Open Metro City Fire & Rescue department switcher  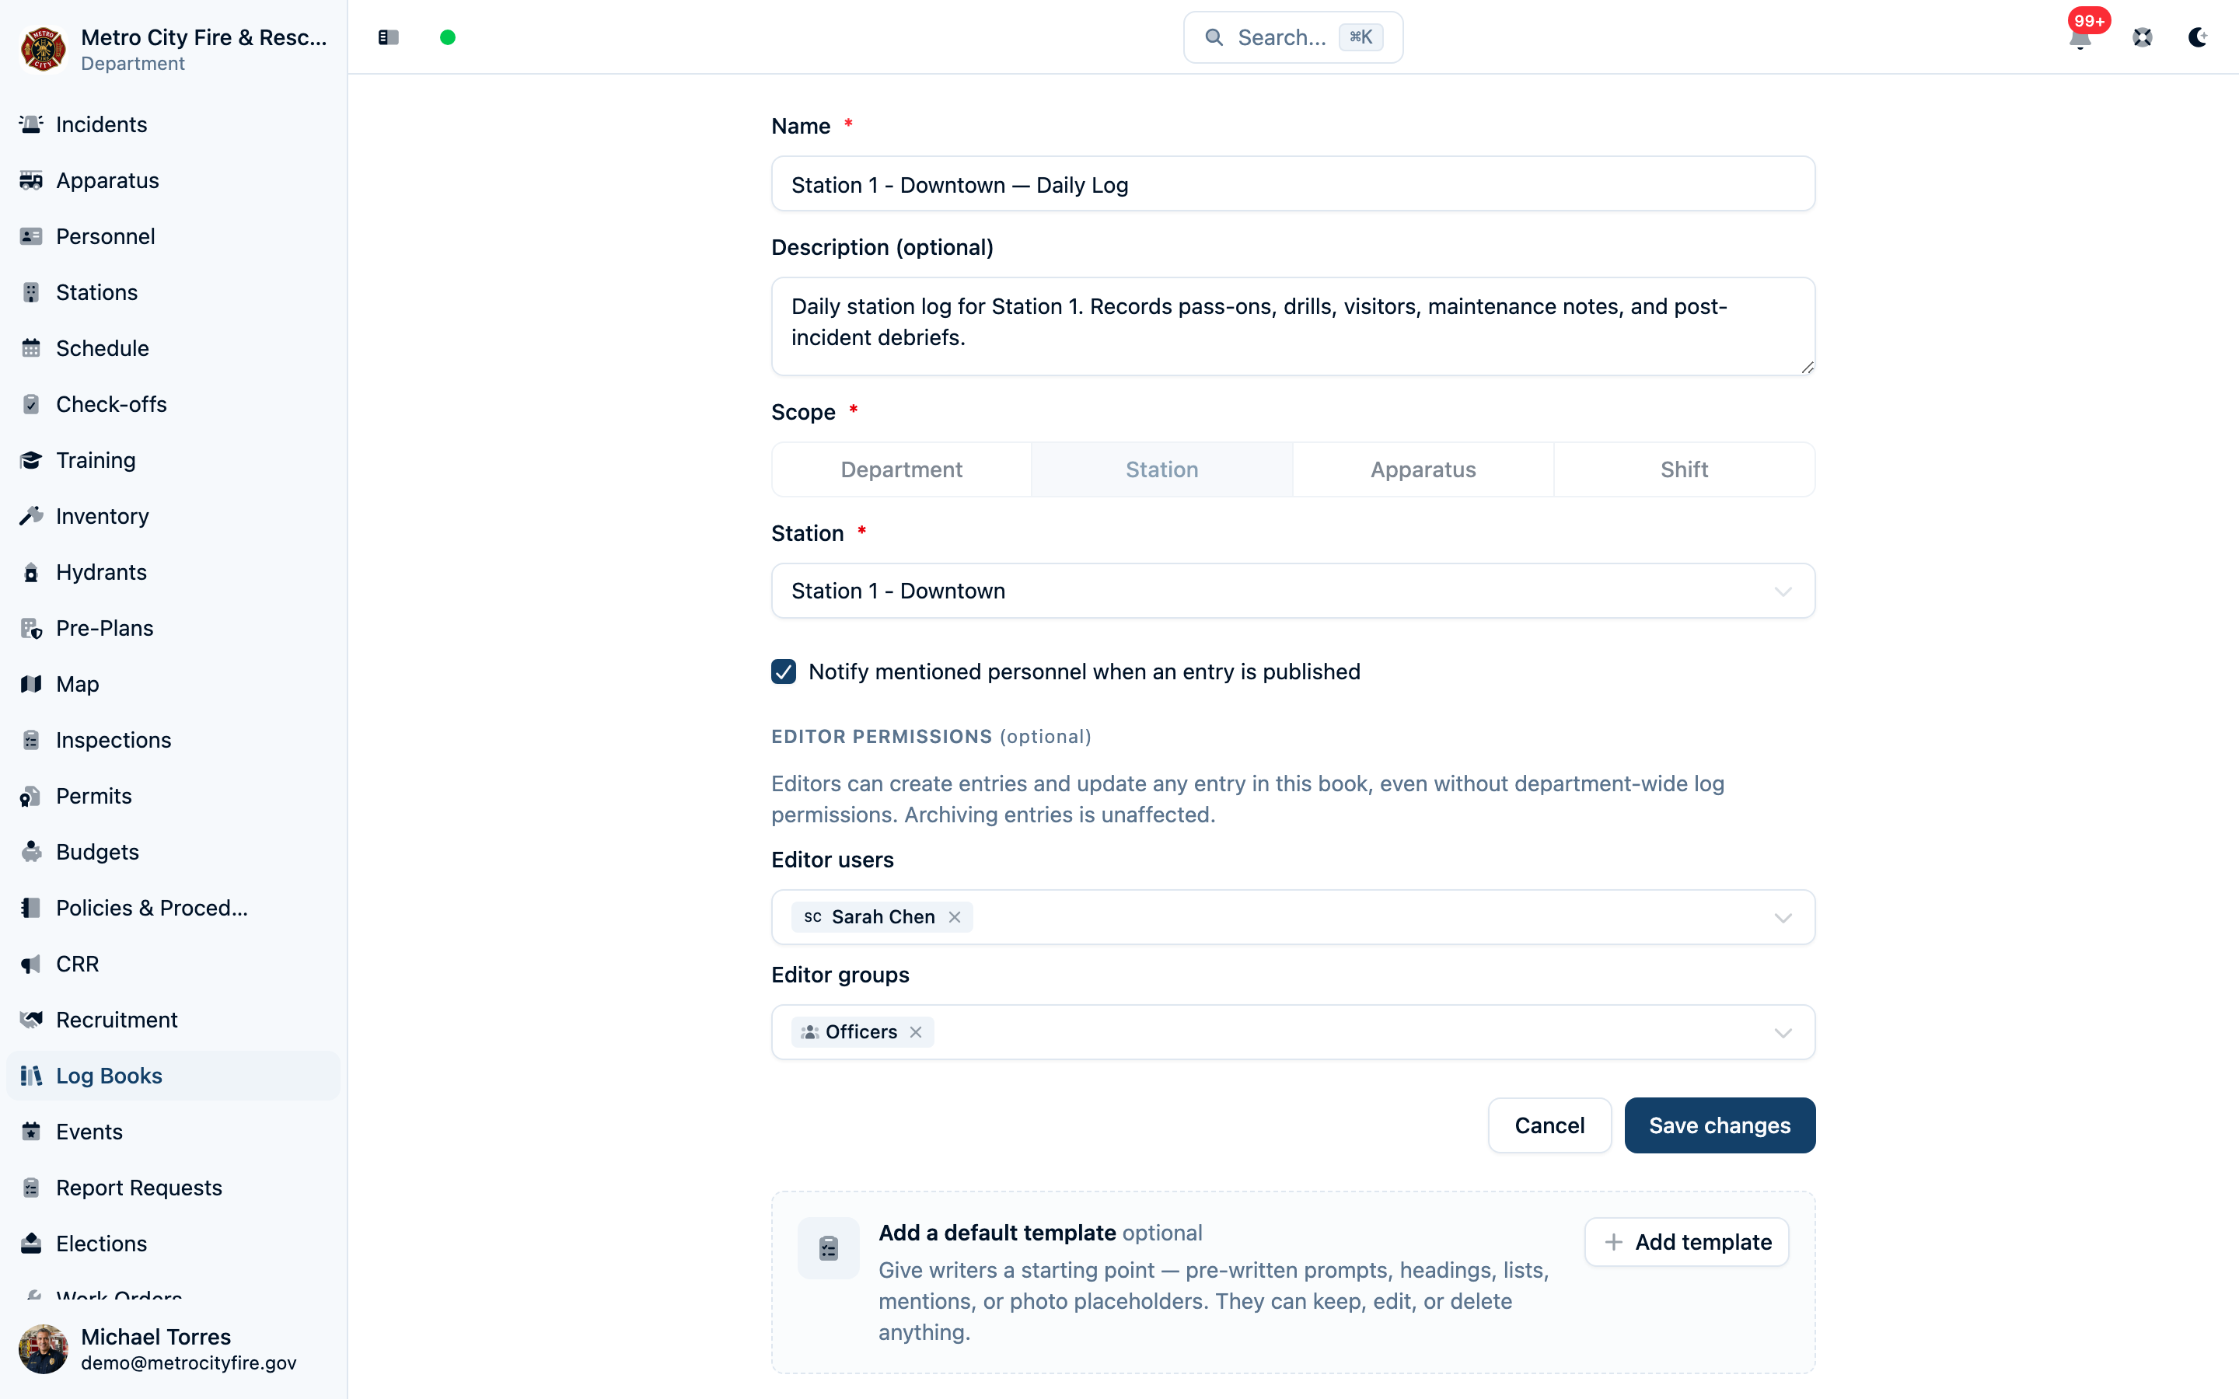pos(173,49)
